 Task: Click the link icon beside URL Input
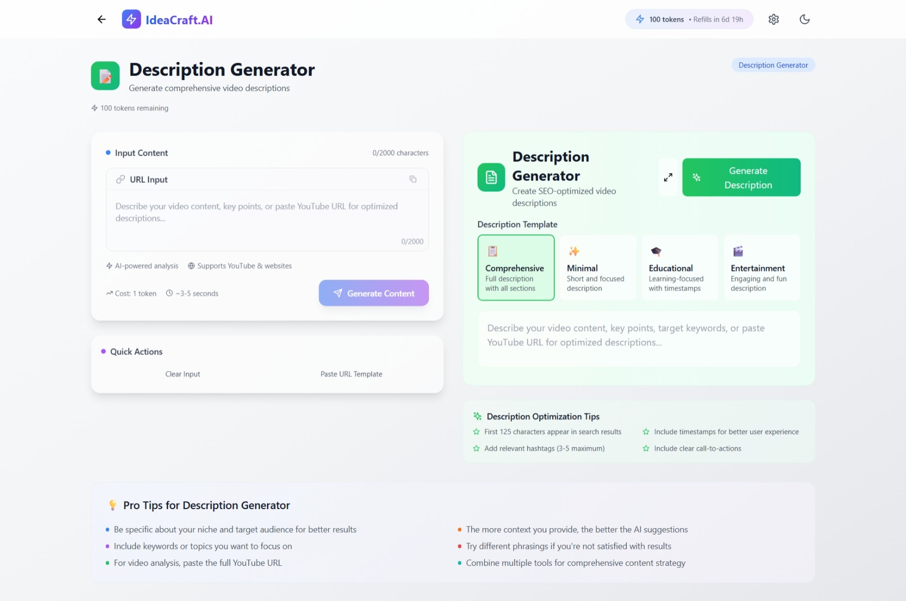point(120,180)
